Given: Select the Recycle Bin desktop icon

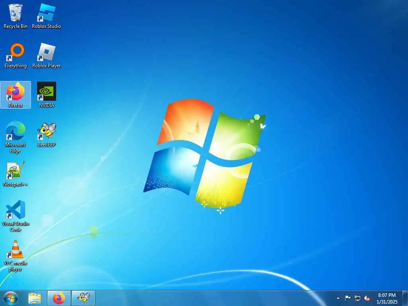Looking at the screenshot, I should pyautogui.click(x=16, y=16).
